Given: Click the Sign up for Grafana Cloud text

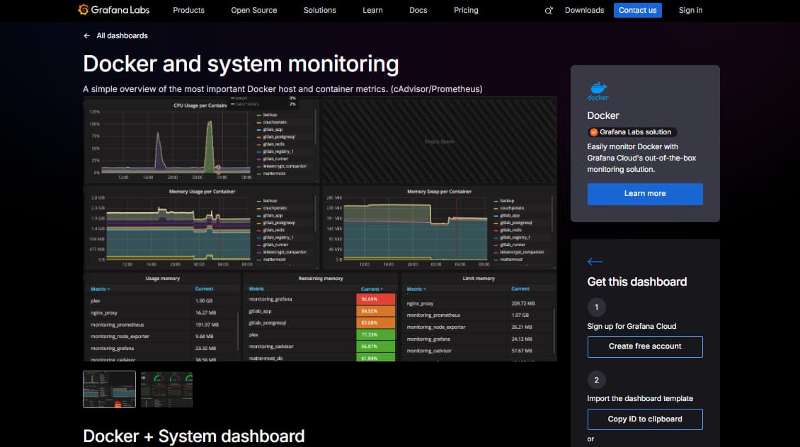Looking at the screenshot, I should coord(632,326).
